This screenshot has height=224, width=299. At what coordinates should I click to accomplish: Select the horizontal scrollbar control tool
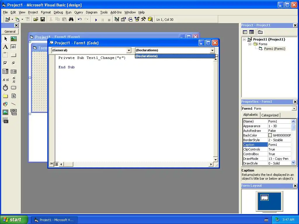pyautogui.click(x=6, y=80)
